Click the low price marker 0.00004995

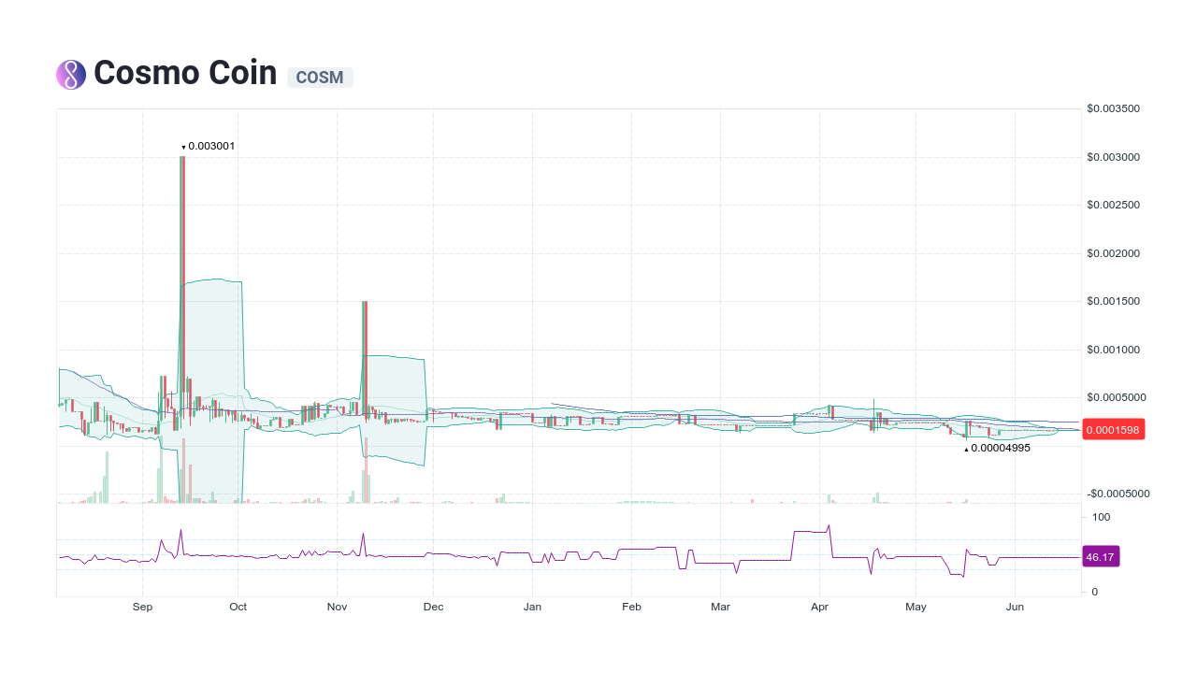click(x=997, y=448)
